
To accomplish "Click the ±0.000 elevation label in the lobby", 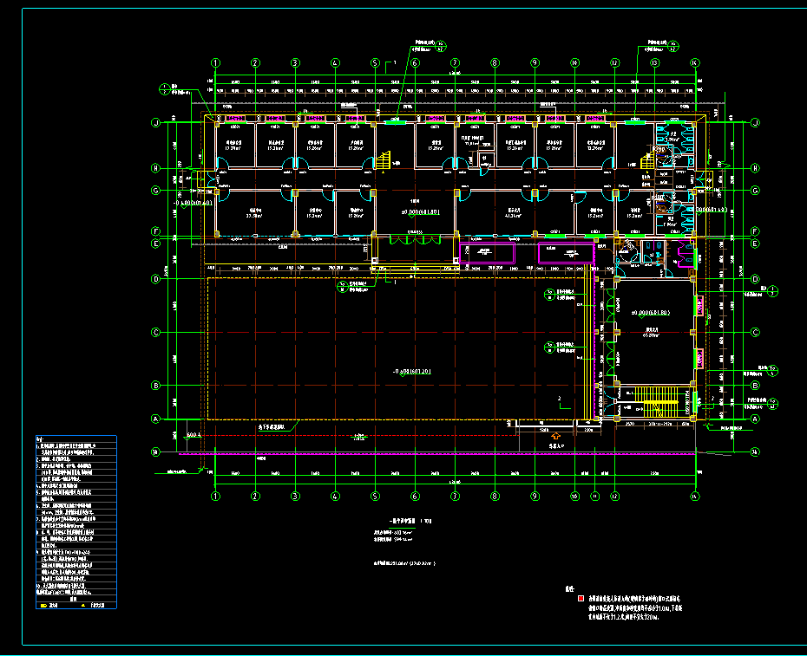I will 421,211.
